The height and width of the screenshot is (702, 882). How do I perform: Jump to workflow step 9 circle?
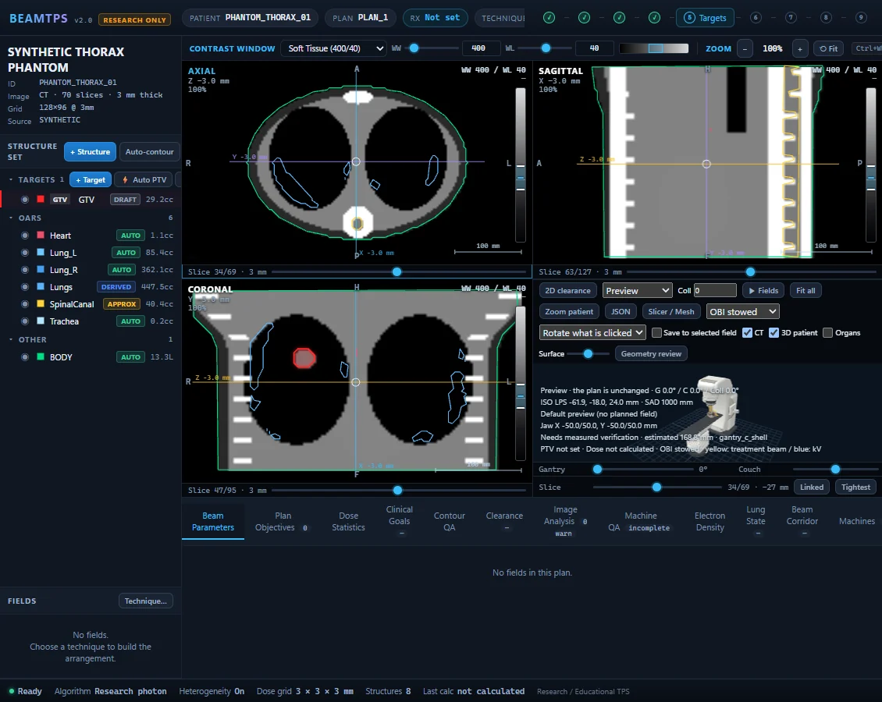coord(861,17)
